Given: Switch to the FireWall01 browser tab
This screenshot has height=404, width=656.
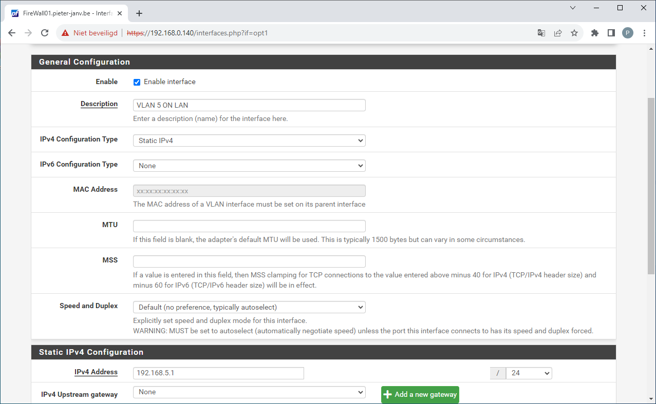Looking at the screenshot, I should 67,13.
